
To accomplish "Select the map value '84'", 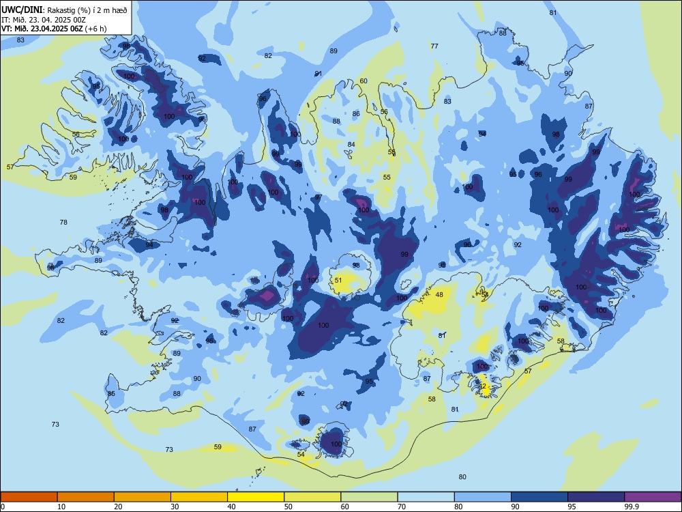I will 351,145.
